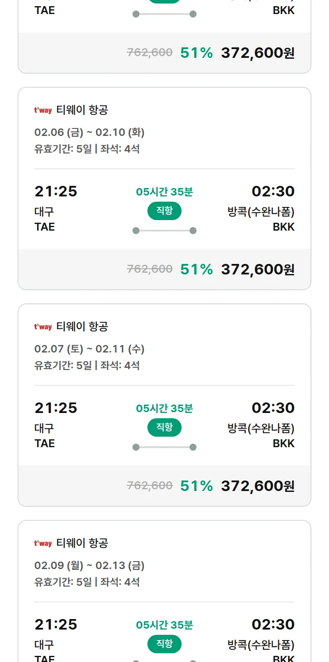Click route line graphic on 02.07 flight

click(164, 447)
